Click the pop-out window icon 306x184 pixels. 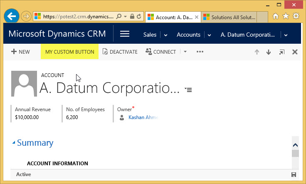coord(282,52)
